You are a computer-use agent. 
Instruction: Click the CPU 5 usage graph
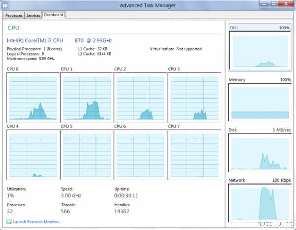click(87, 155)
